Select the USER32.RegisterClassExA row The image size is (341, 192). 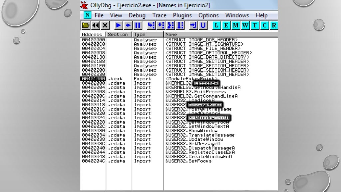pyautogui.click(x=179, y=152)
